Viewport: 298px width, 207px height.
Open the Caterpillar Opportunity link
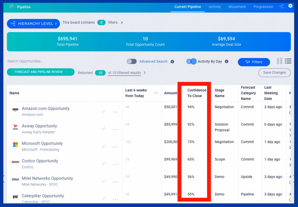coord(43,196)
